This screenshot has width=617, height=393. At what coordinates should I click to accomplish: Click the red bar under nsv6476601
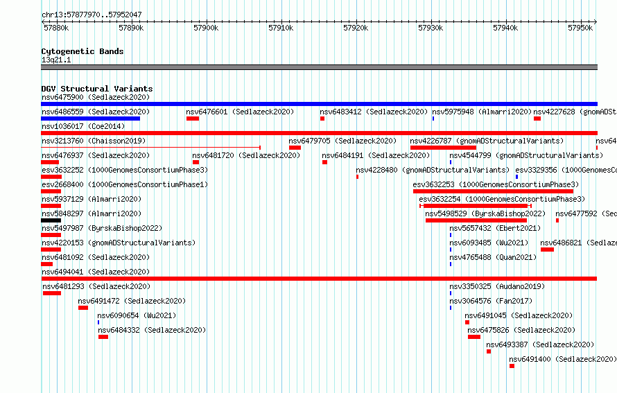pyautogui.click(x=193, y=119)
